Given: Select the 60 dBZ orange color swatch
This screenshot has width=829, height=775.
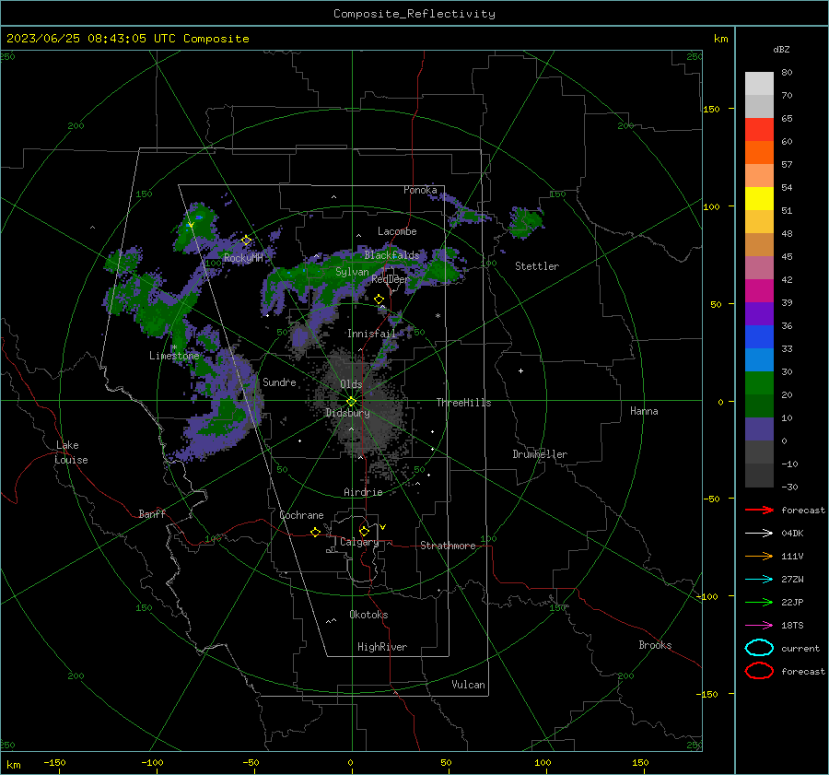Looking at the screenshot, I should click(x=759, y=152).
